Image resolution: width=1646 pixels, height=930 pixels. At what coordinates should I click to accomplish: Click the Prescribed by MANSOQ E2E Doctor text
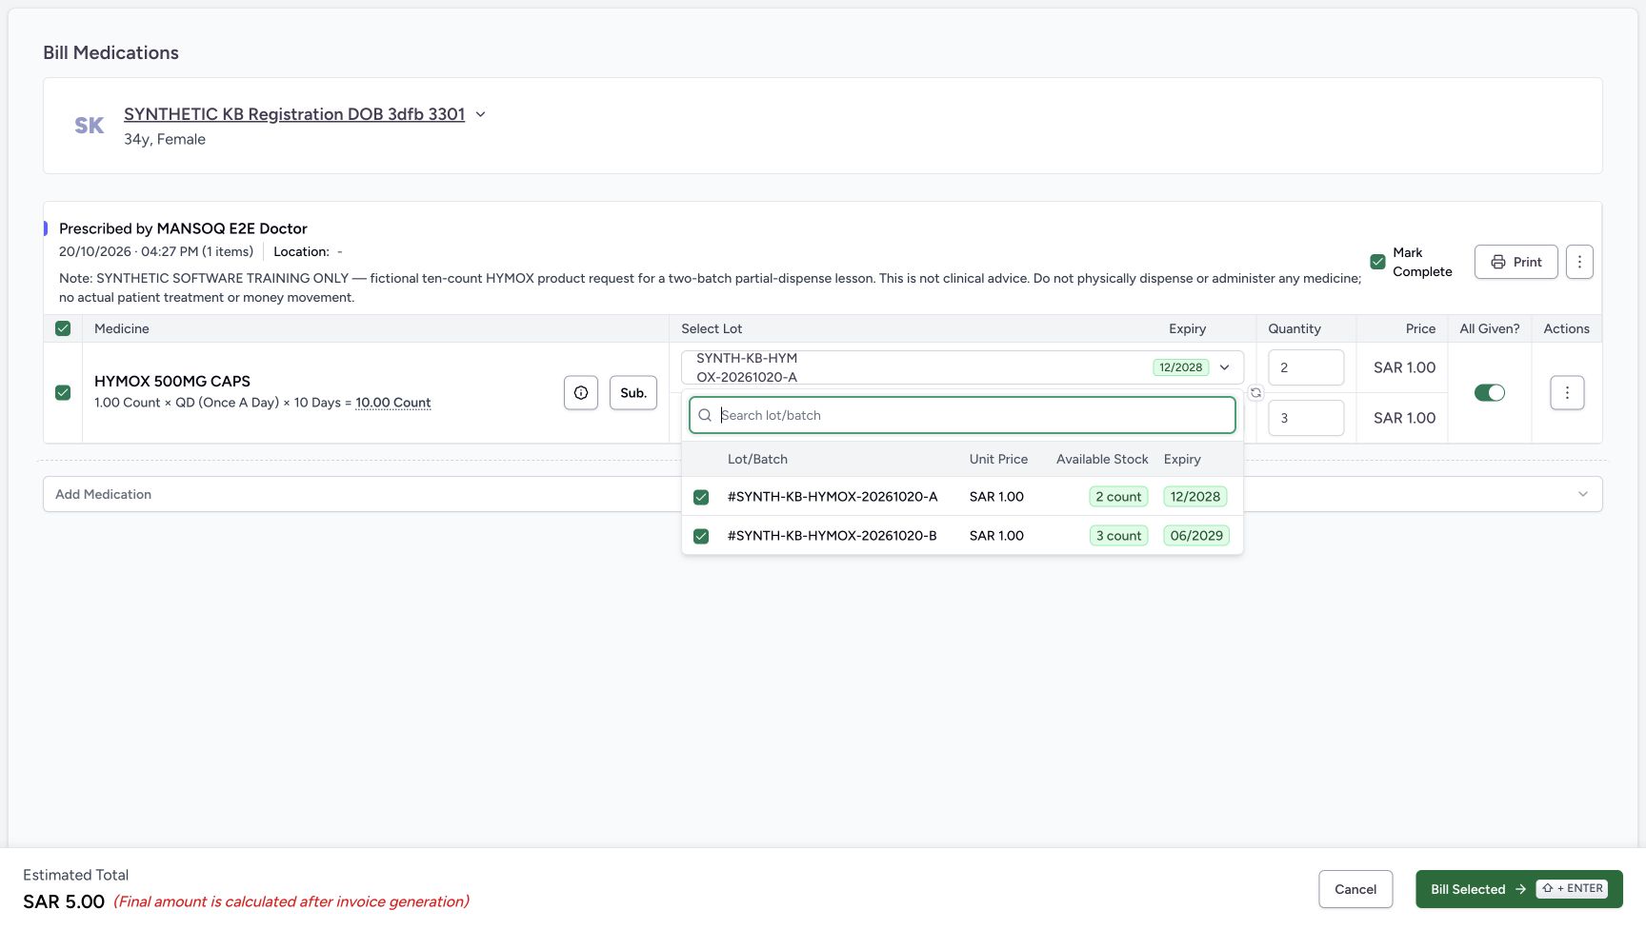[183, 228]
